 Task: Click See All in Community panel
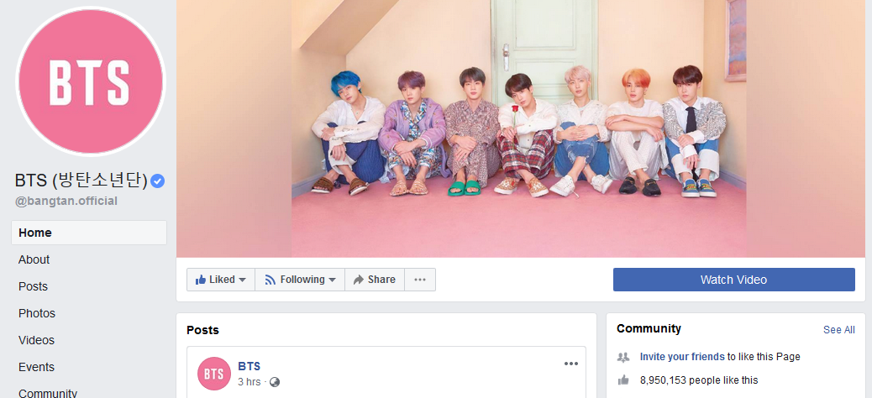[x=838, y=330]
